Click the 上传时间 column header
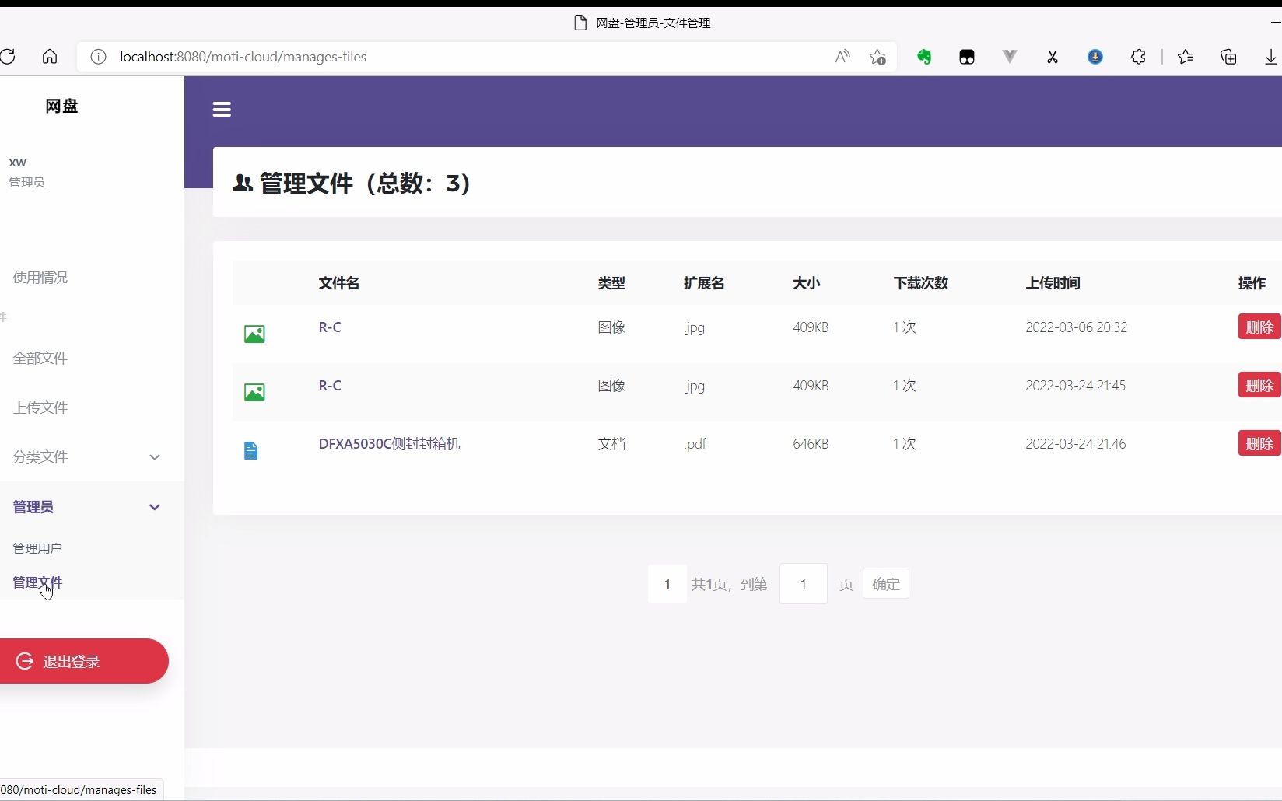 [x=1053, y=283]
